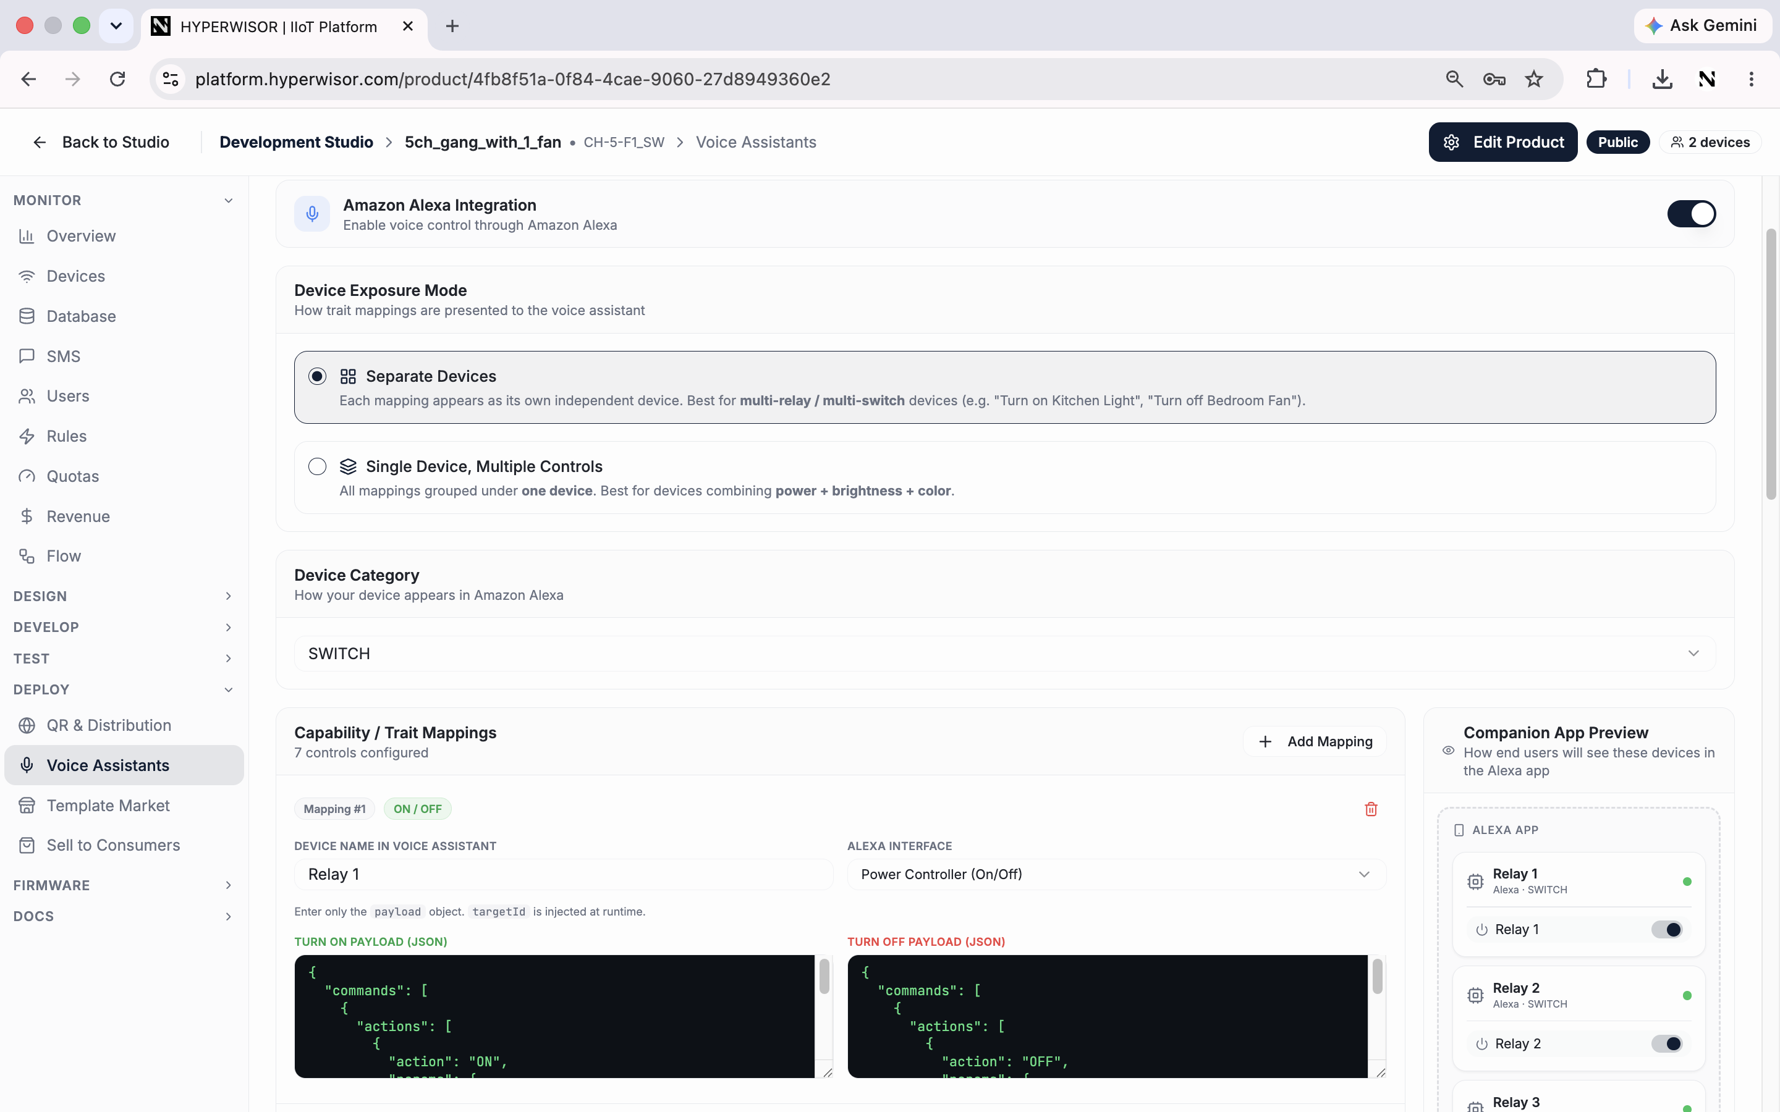Open Alexa Interface Power Controller dropdown
1780x1112 pixels.
click(x=1117, y=874)
